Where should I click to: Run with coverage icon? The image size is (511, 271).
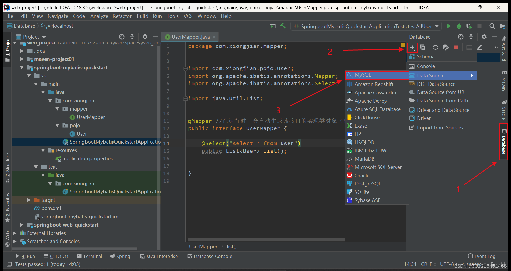(x=469, y=26)
